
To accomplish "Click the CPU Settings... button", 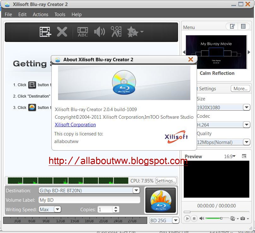I will point(166,181).
